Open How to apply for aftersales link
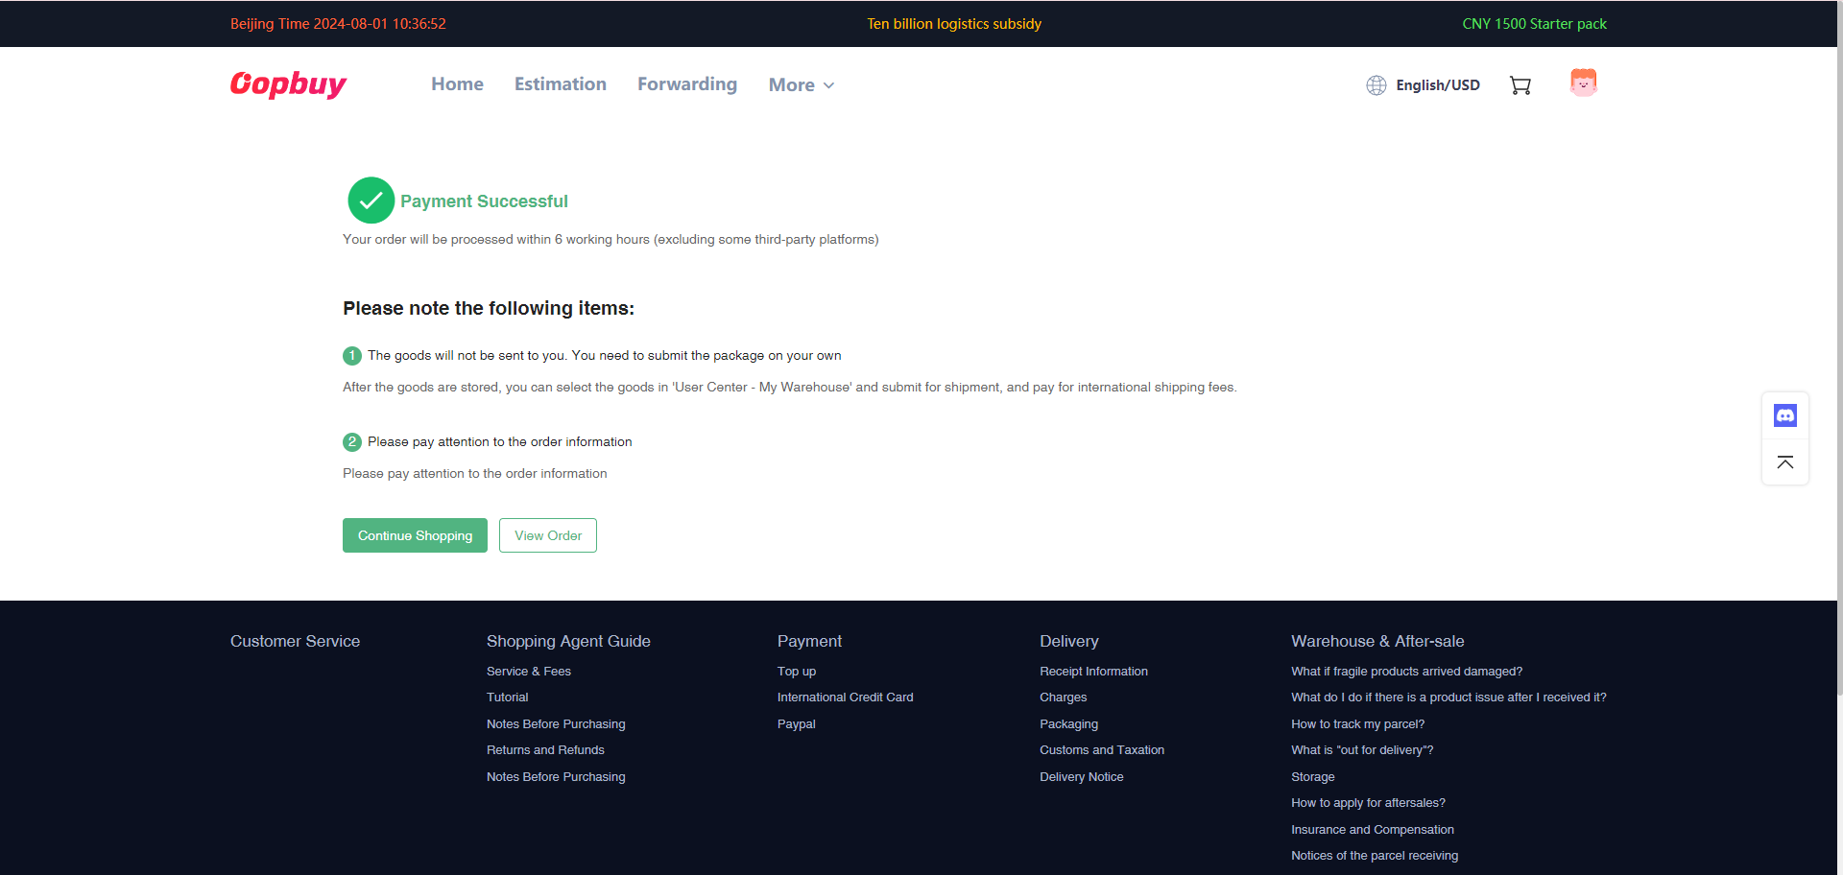 1368,803
